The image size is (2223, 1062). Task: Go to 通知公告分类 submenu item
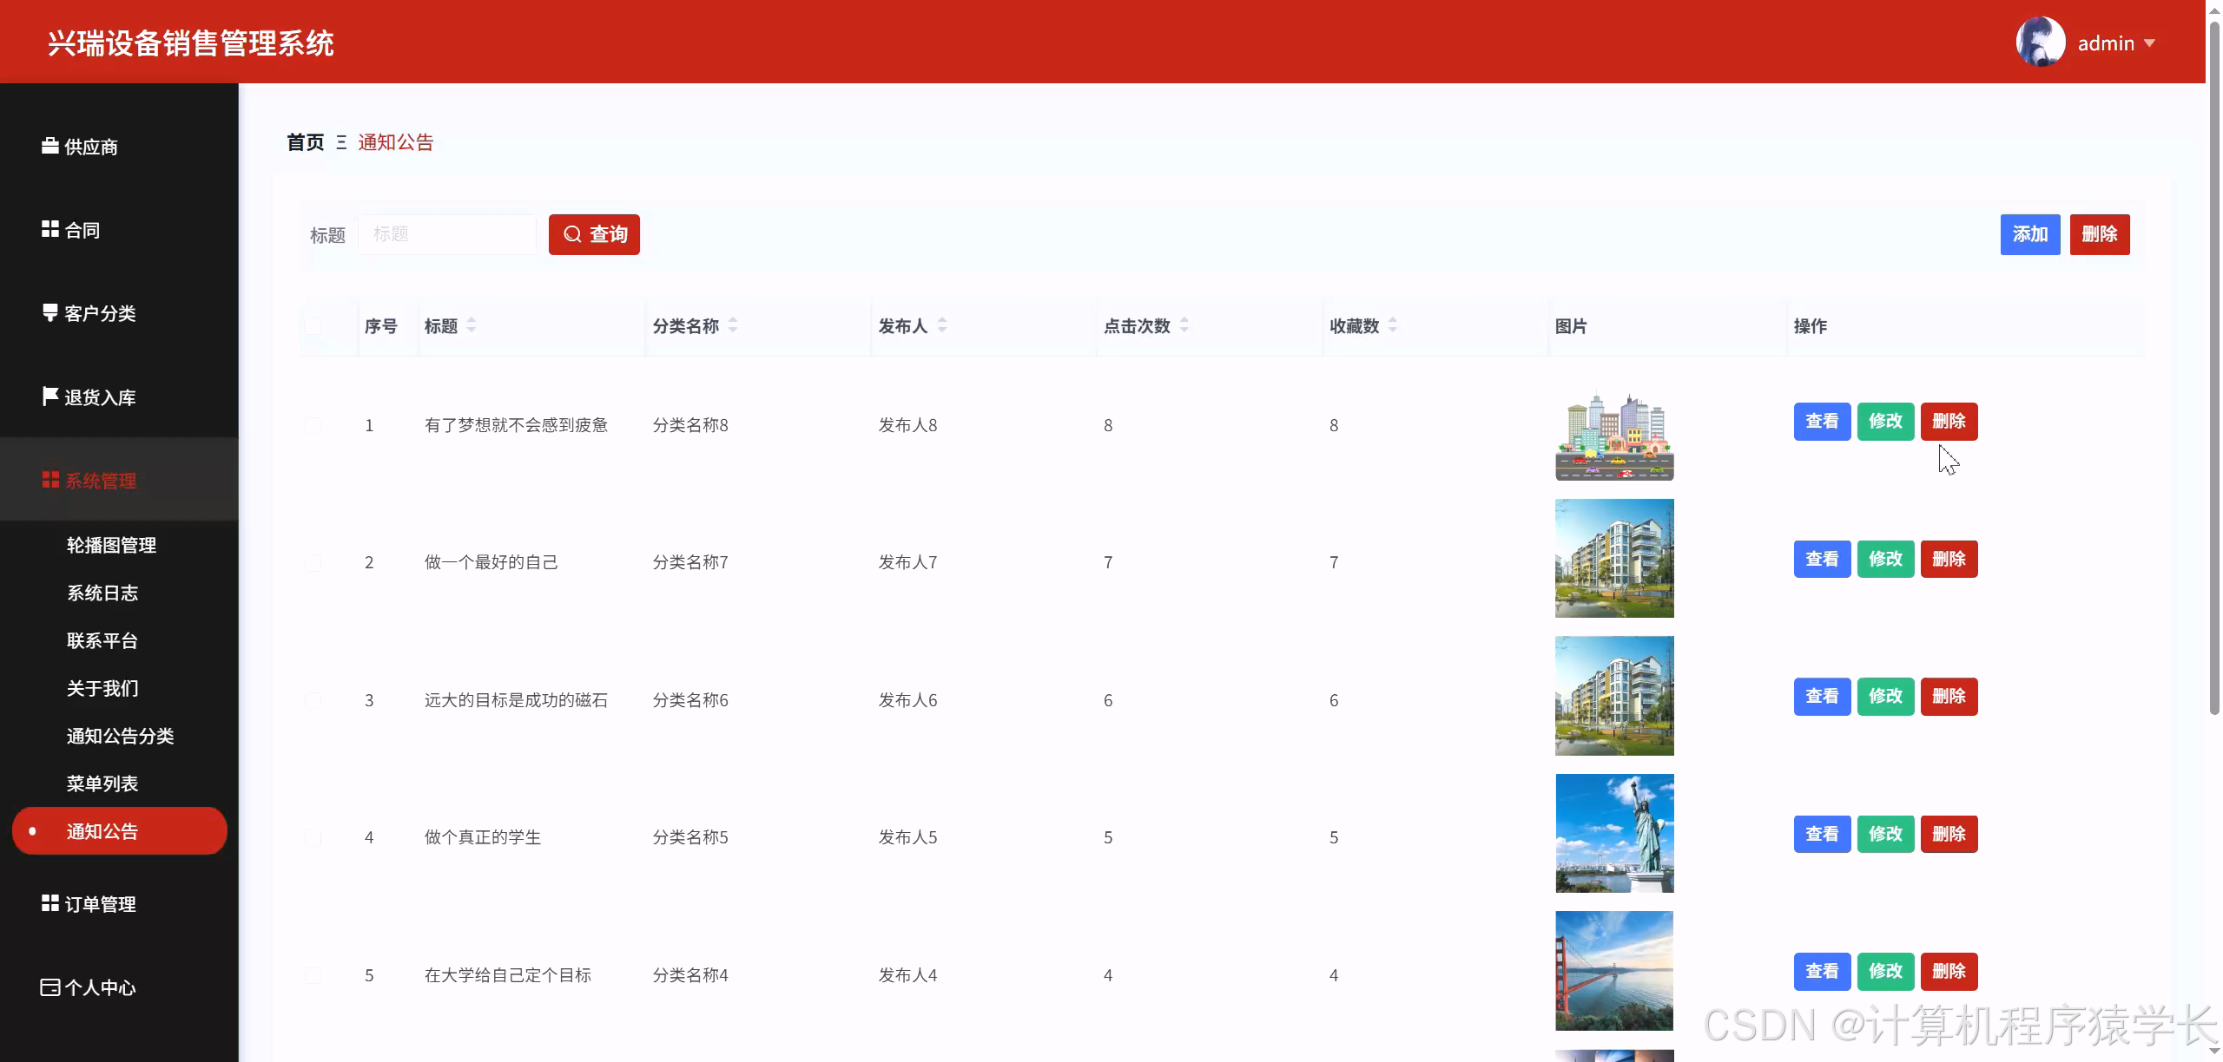coord(119,736)
